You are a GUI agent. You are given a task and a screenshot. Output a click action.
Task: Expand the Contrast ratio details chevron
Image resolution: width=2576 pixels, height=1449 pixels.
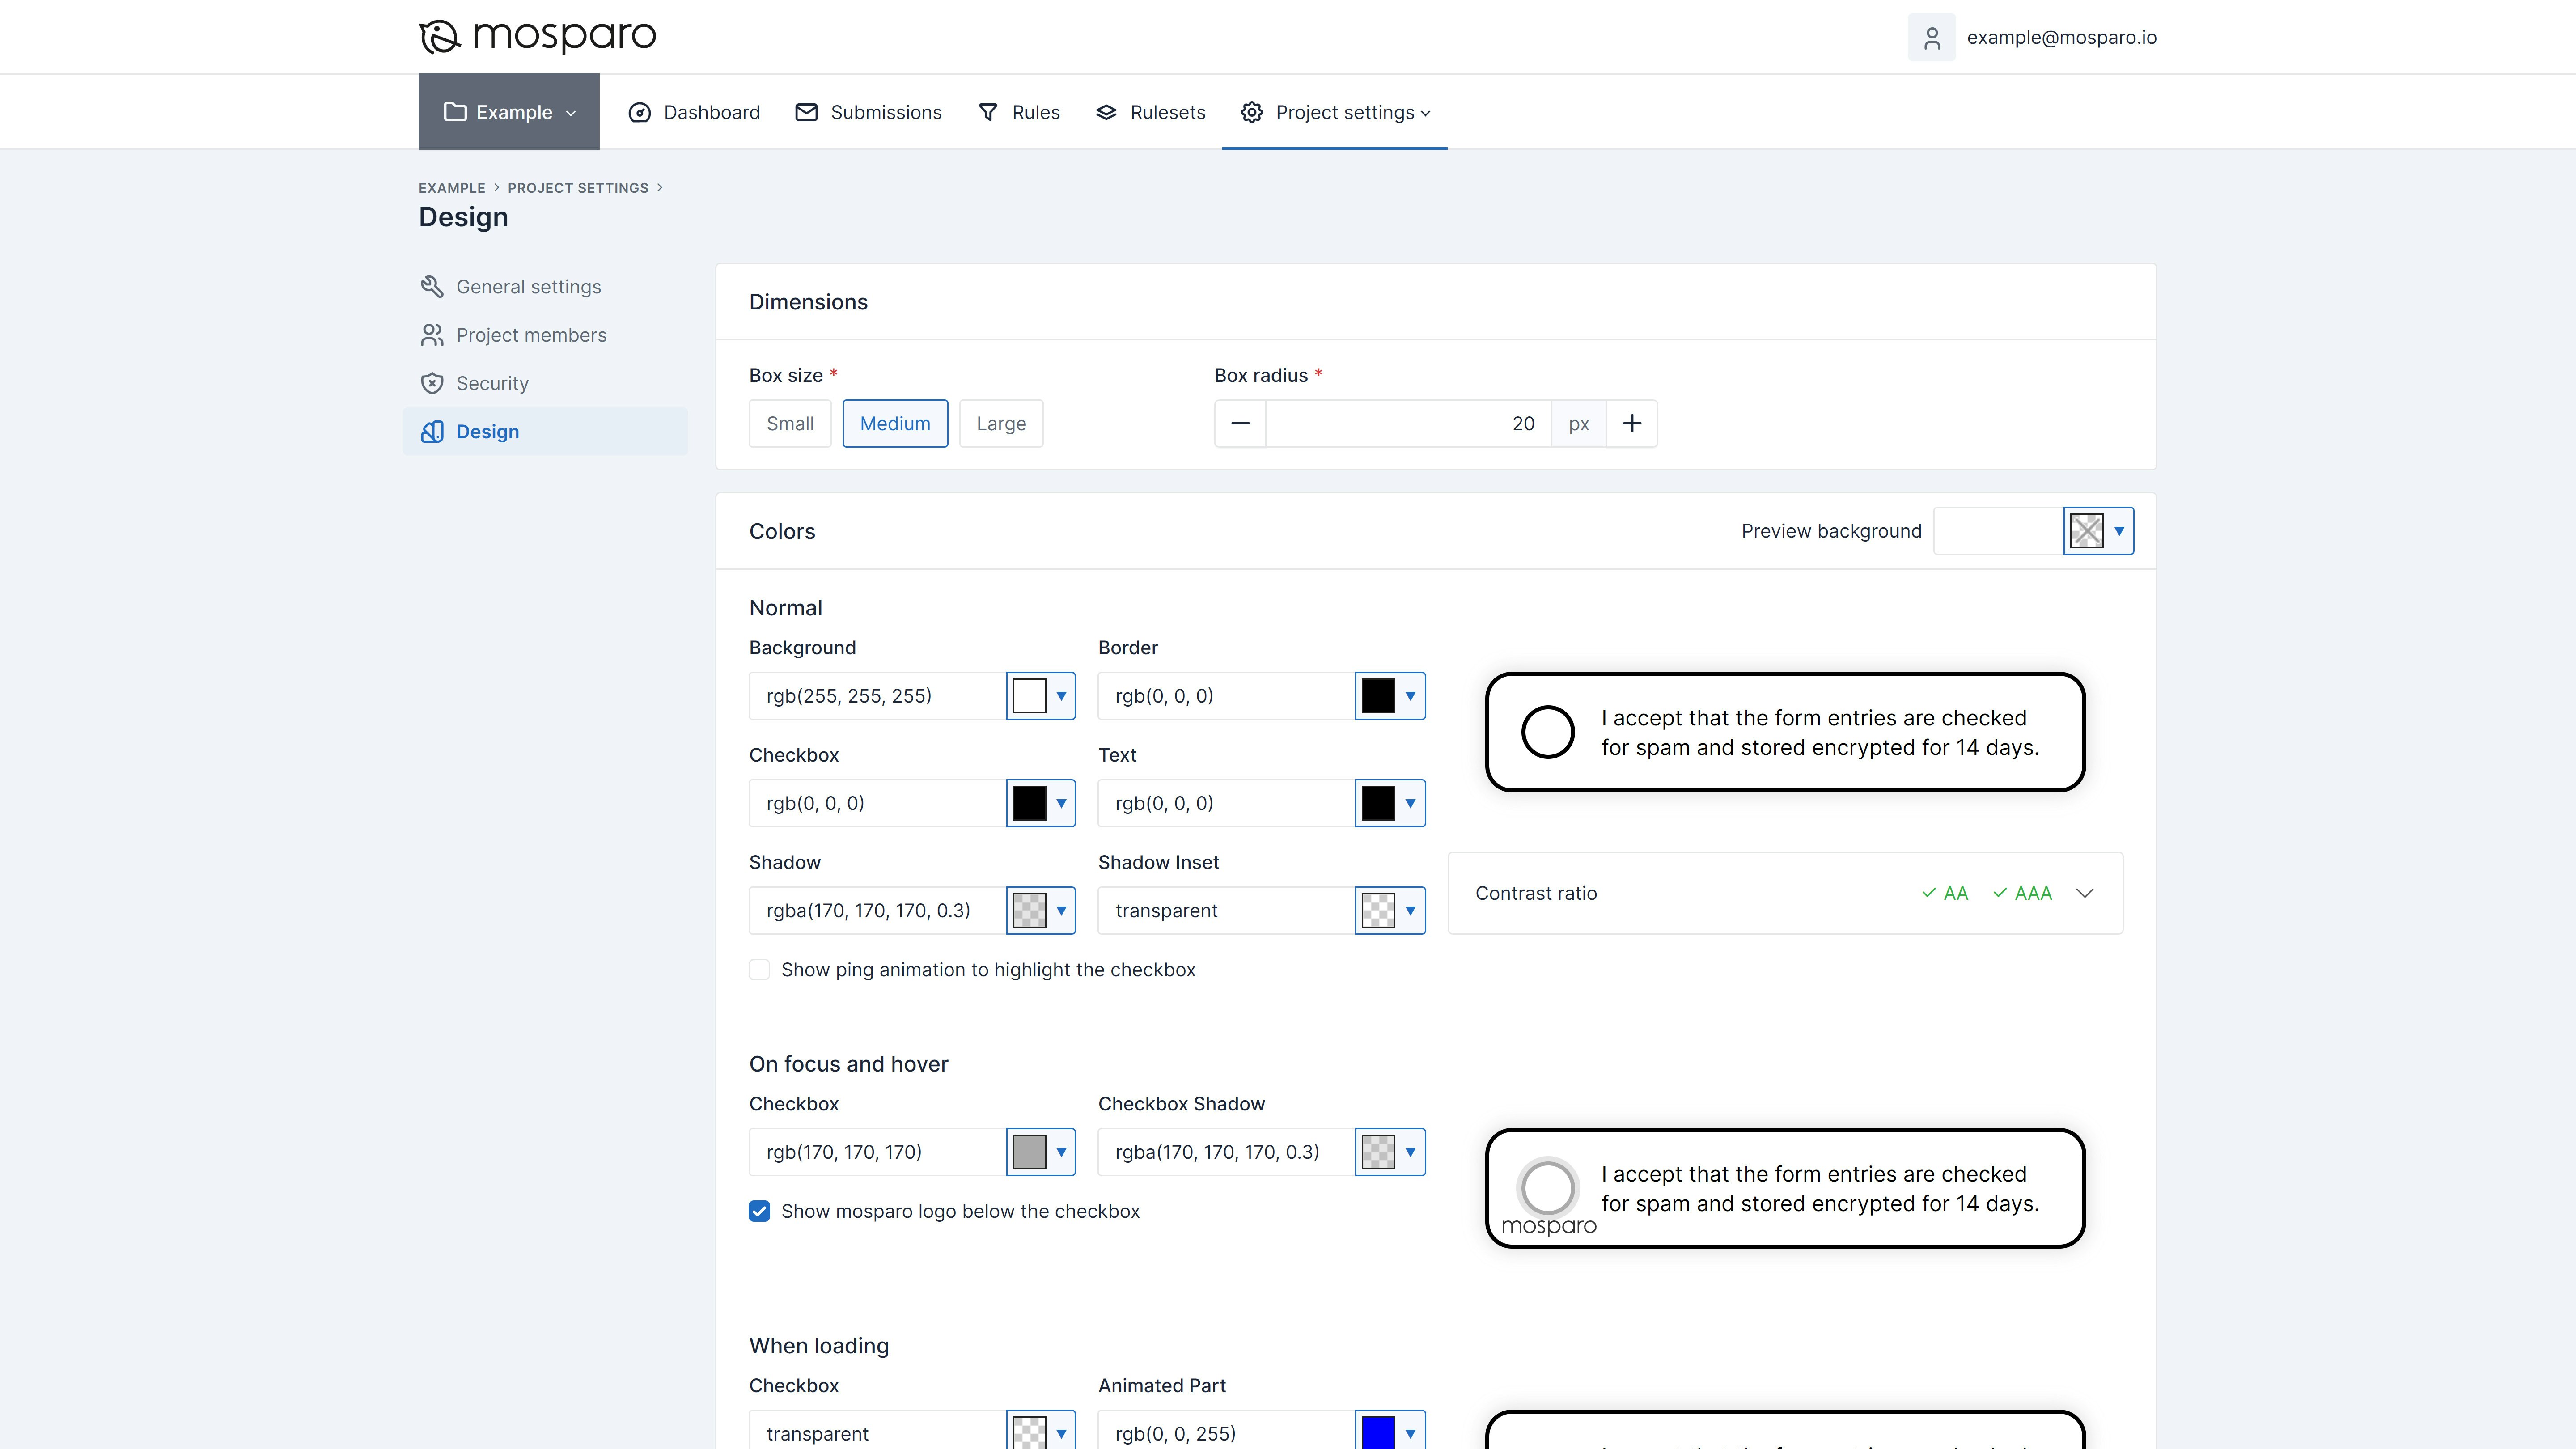pyautogui.click(x=2085, y=893)
